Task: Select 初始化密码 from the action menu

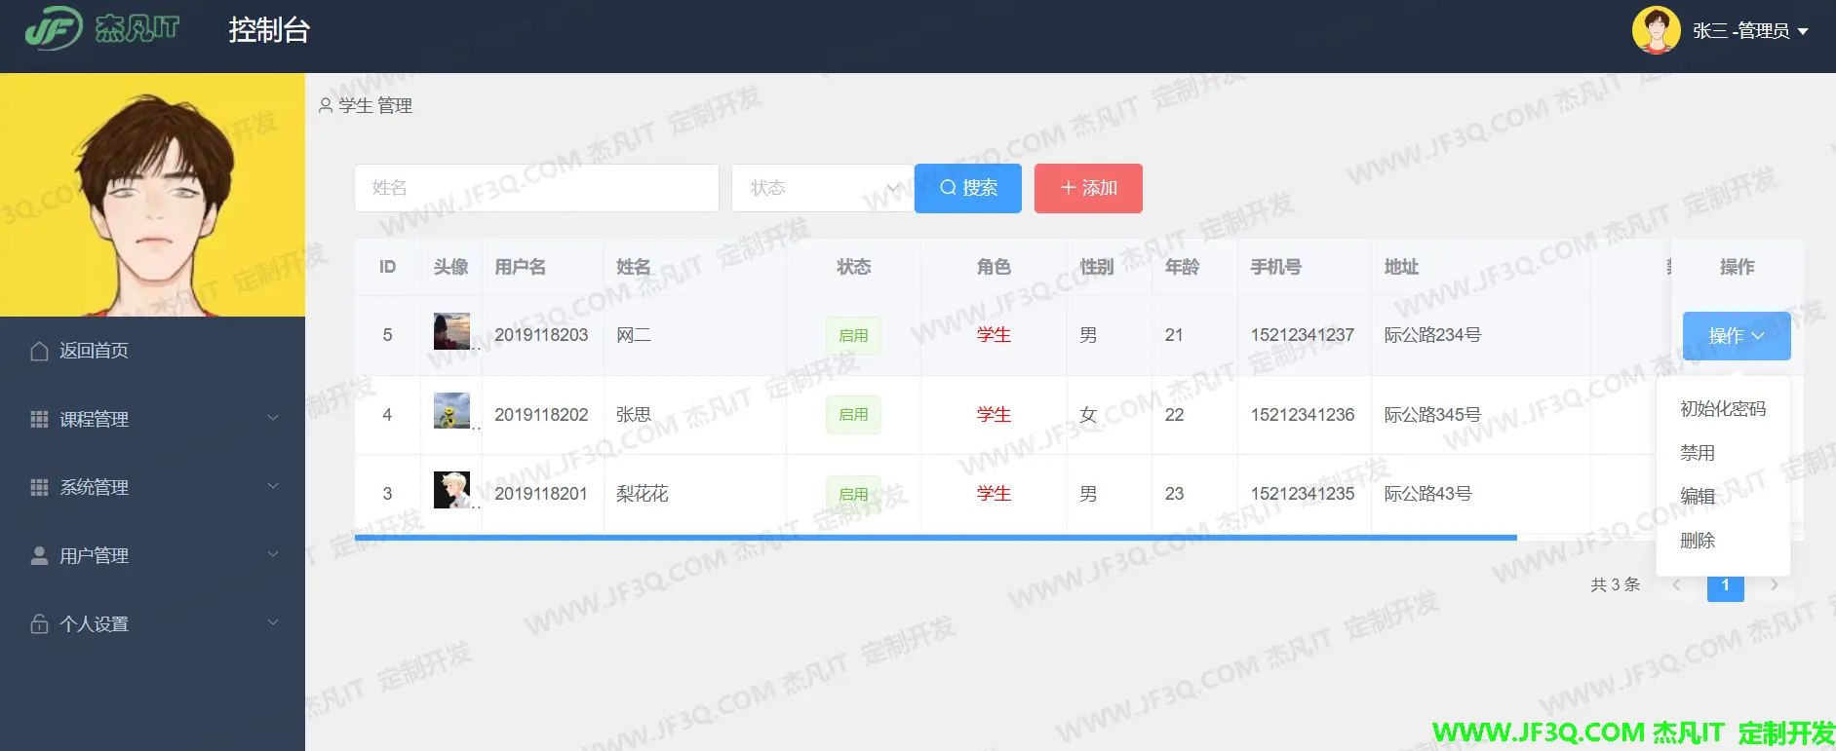Action: (x=1722, y=409)
